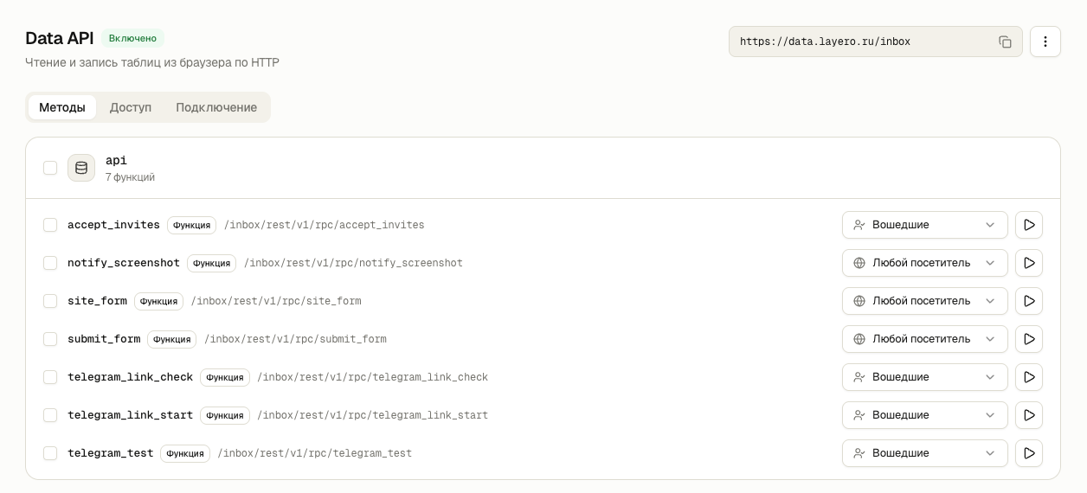Click the accept_invites function name

pos(113,225)
